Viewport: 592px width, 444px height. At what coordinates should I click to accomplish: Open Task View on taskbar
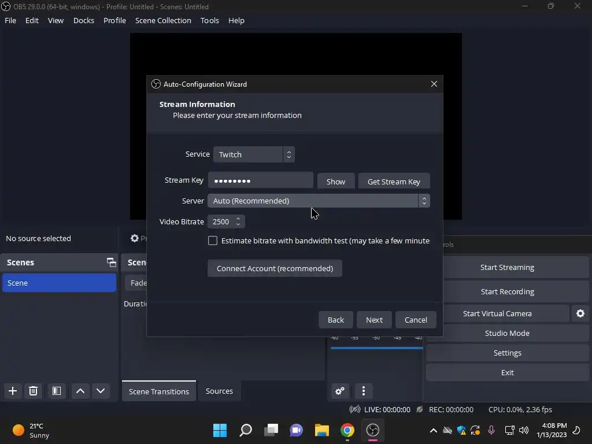coord(271,430)
